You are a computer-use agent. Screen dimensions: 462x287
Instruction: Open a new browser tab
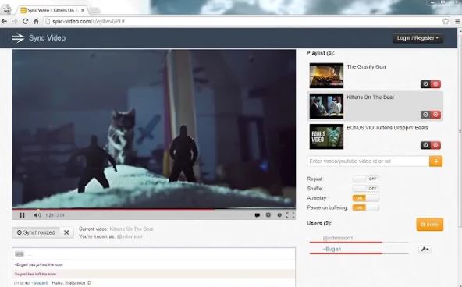94,11
